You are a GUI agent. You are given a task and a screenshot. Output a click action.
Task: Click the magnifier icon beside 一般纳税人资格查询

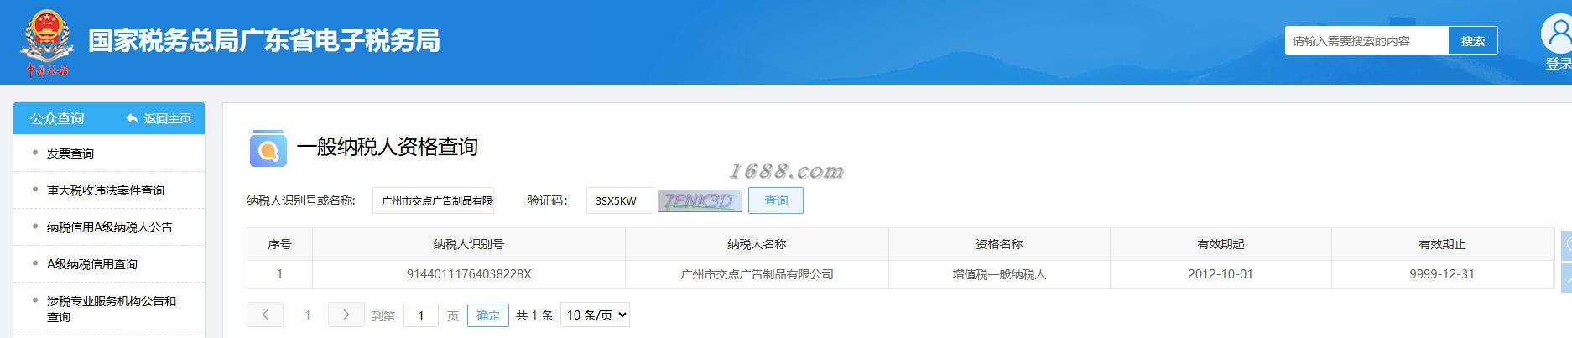point(268,148)
